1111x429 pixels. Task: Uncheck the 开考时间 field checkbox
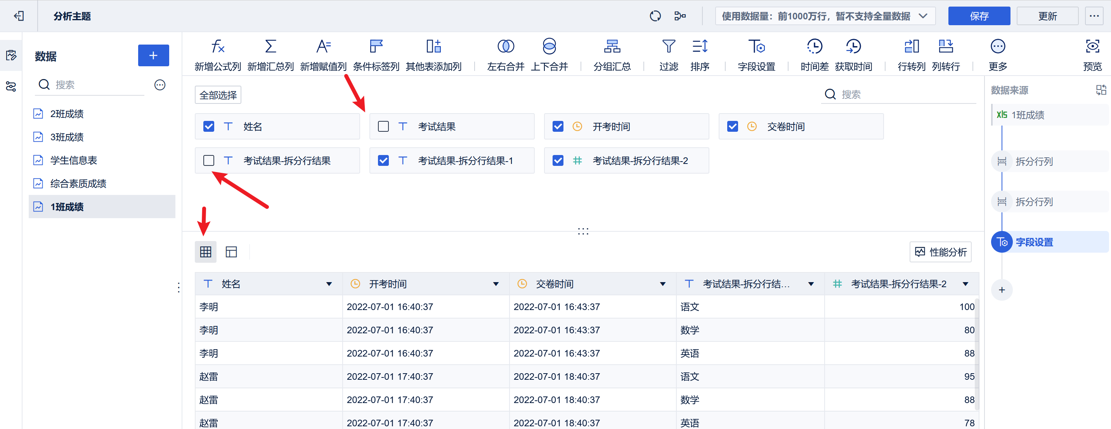558,126
